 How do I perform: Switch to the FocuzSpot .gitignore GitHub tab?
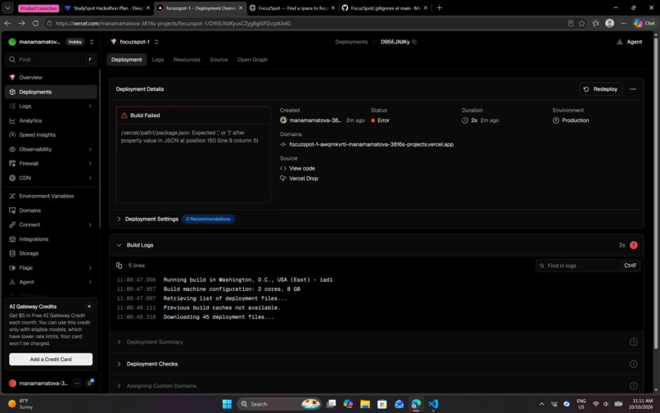coord(385,8)
